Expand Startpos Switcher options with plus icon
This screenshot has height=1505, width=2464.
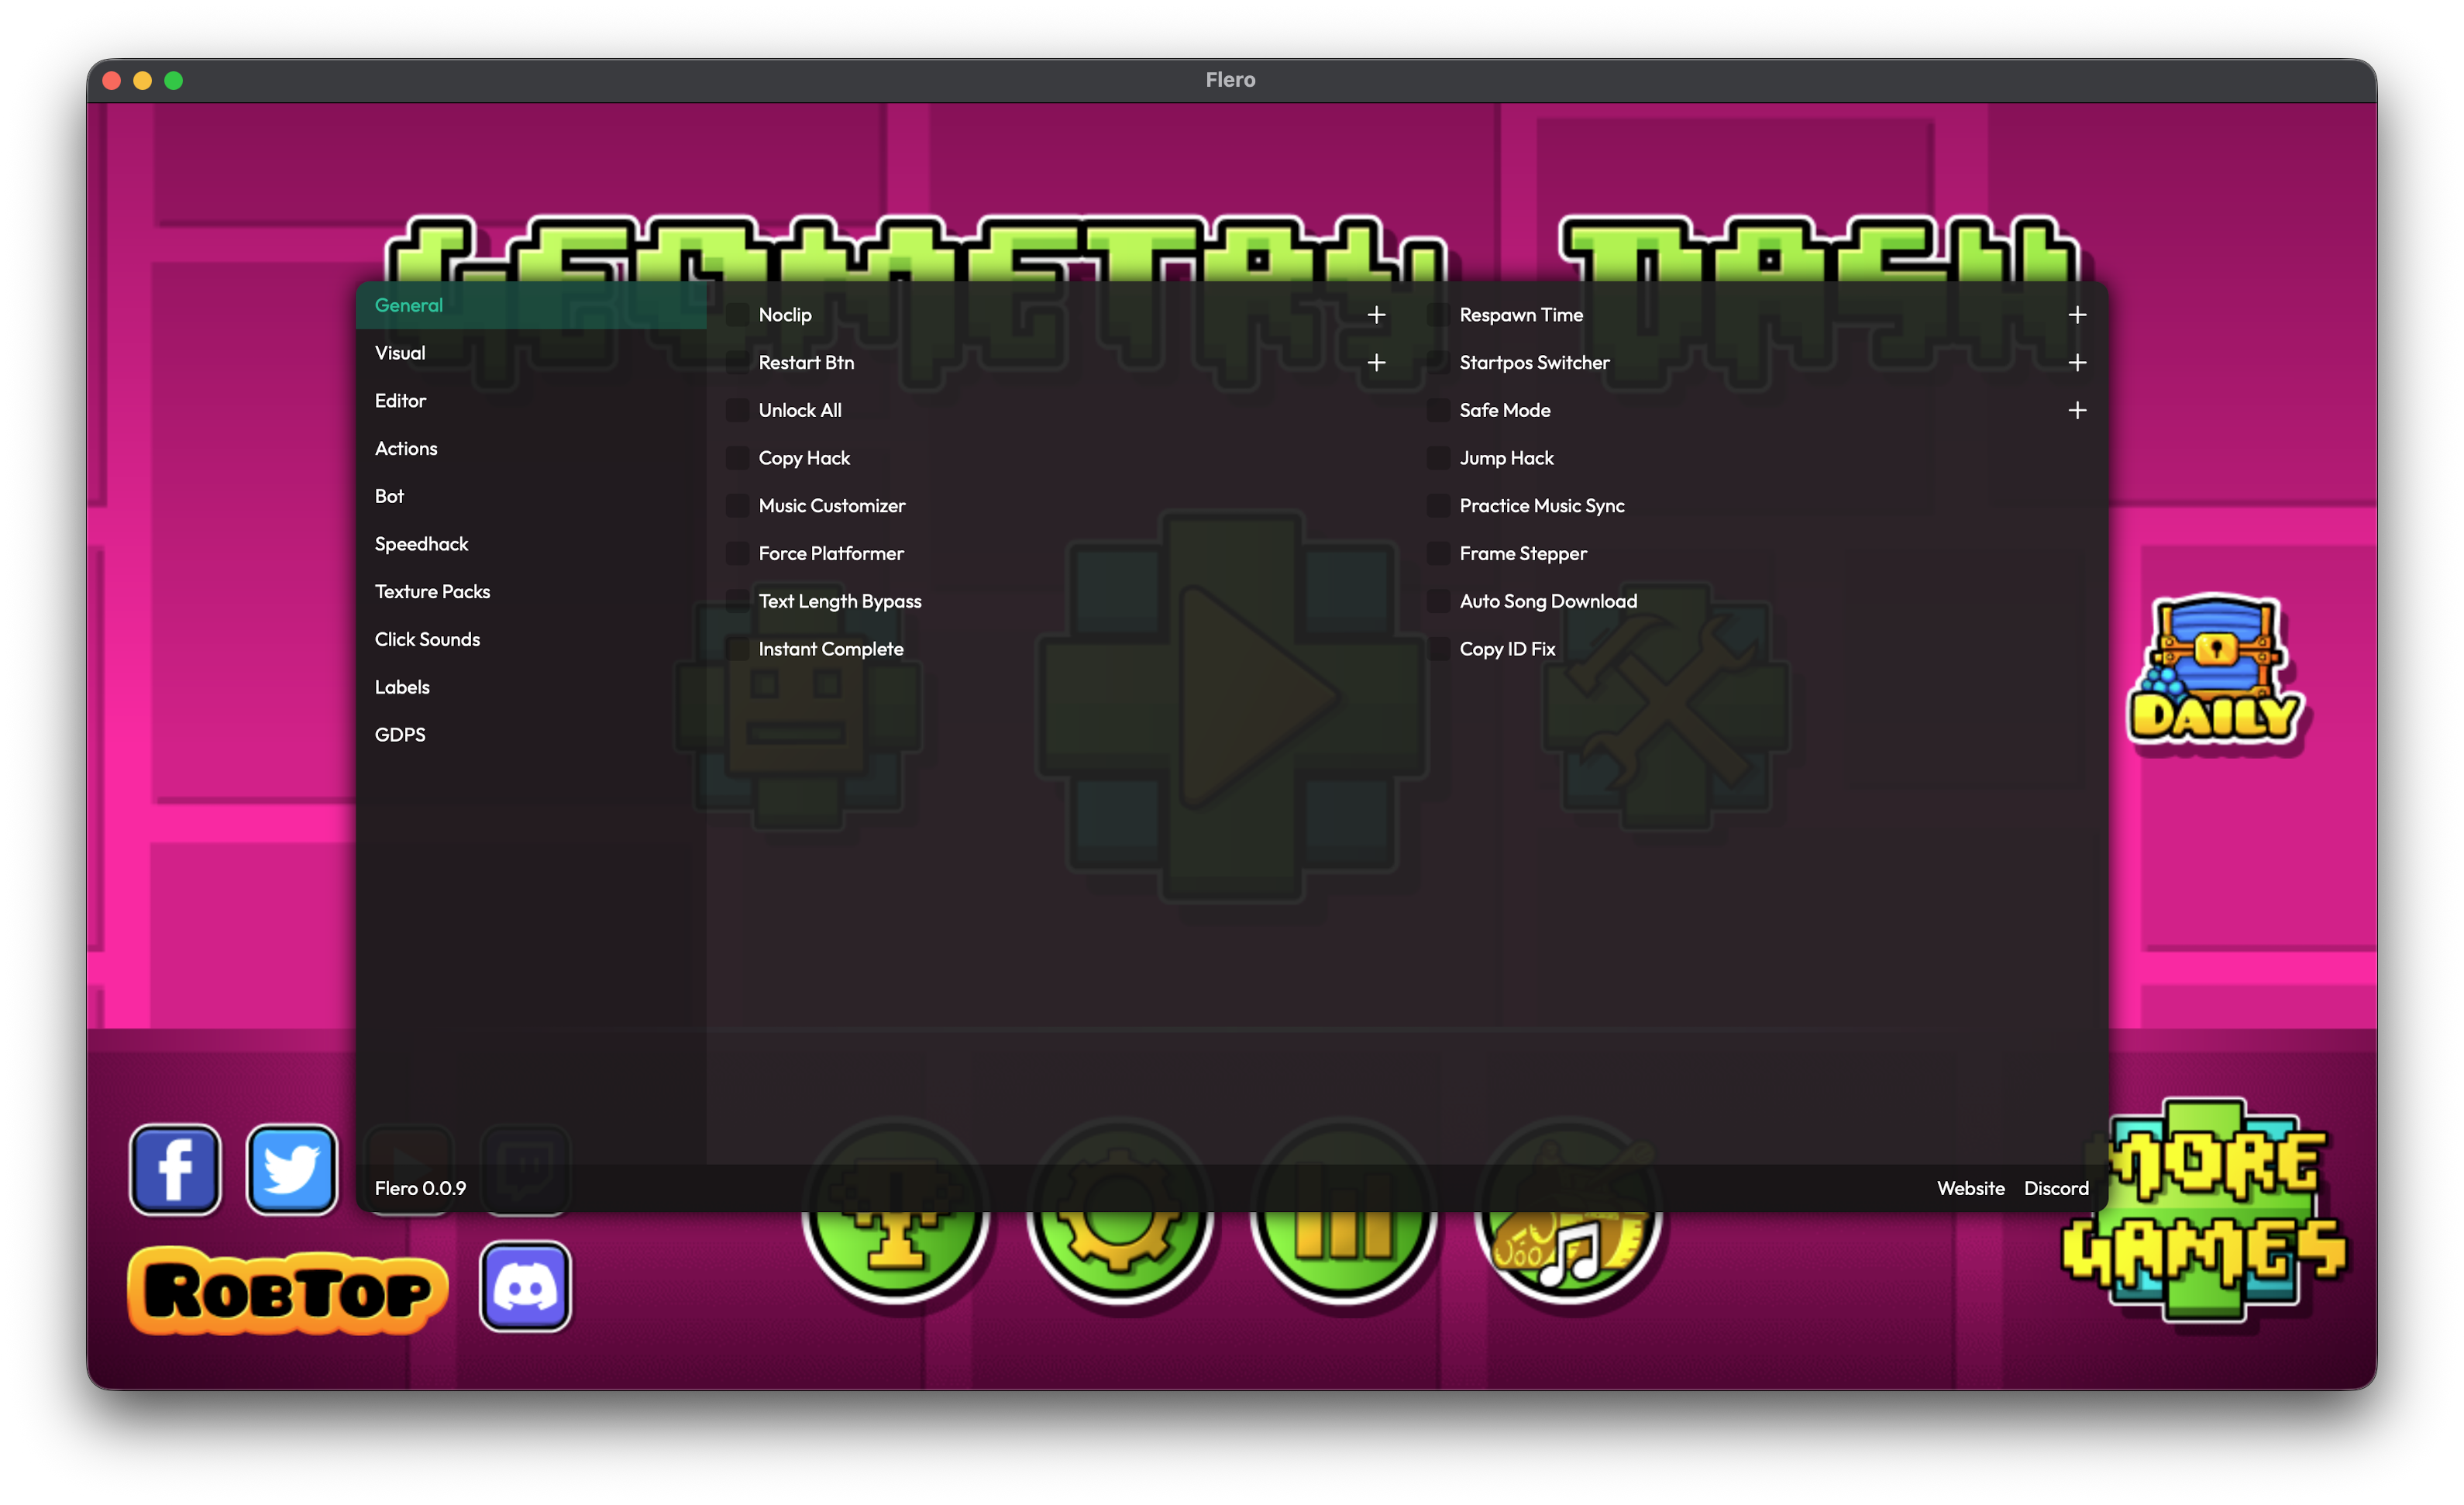click(2078, 363)
